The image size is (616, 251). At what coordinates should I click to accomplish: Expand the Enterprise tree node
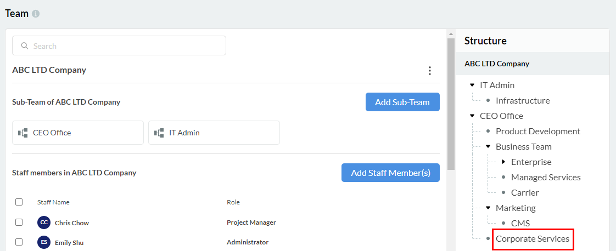tap(503, 162)
